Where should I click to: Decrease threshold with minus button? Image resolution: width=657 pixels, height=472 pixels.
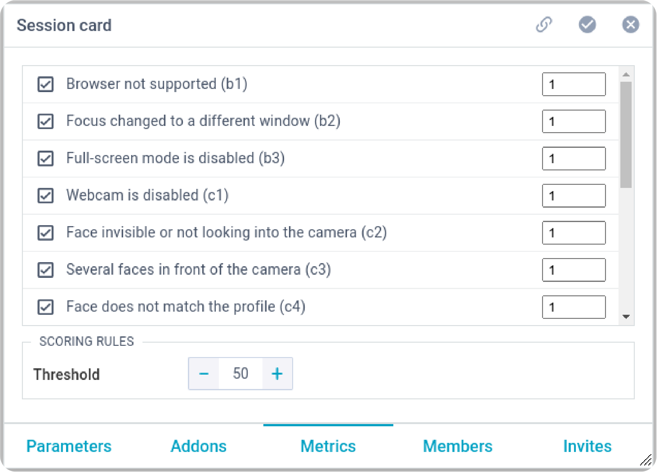[x=204, y=374]
